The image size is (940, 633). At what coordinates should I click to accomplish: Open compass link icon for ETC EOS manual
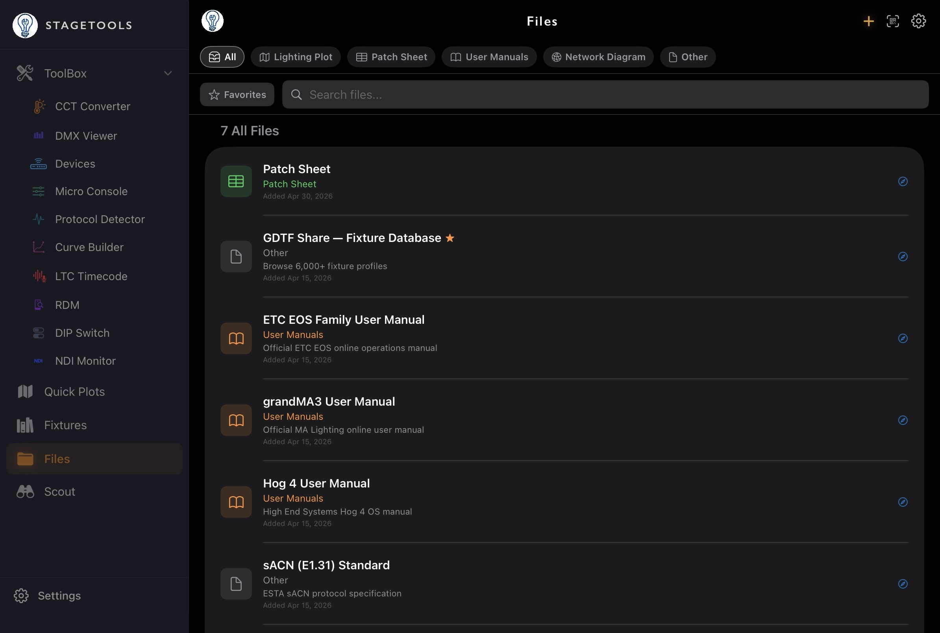coord(903,338)
